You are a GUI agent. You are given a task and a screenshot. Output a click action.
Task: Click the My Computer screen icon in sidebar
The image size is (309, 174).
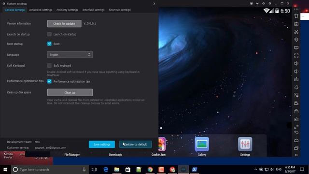296,47
